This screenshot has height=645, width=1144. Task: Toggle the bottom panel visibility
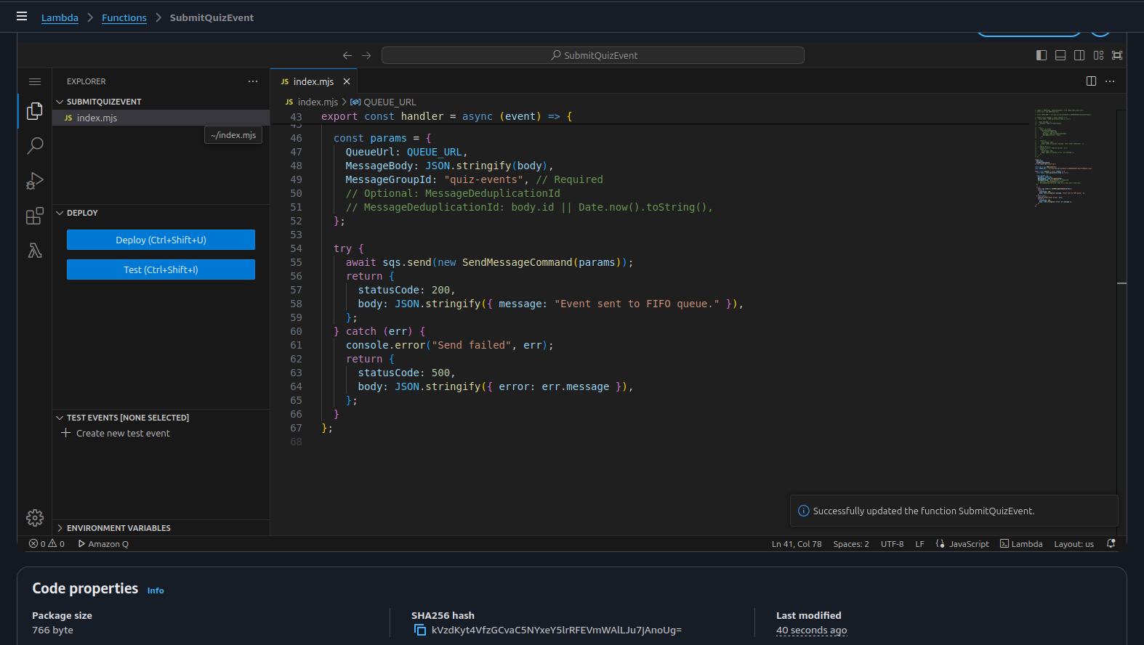(1060, 55)
